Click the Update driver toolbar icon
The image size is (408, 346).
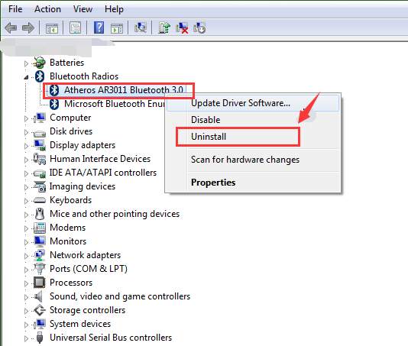tap(164, 27)
